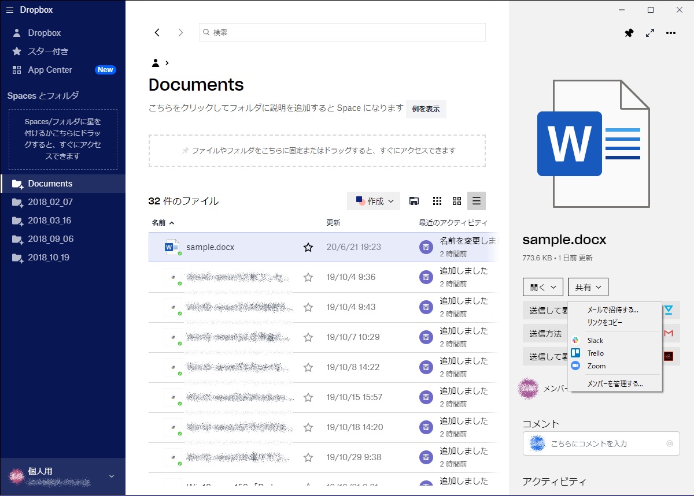Open Dropbox home in the sidebar

(45, 33)
